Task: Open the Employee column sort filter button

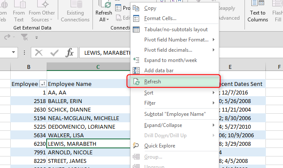Action: (x=43, y=84)
